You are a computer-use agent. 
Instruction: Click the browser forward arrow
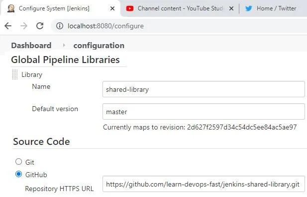pyautogui.click(x=24, y=26)
